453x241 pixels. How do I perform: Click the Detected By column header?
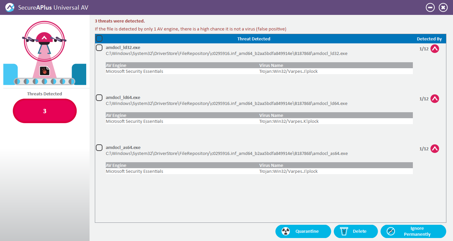[429, 39]
